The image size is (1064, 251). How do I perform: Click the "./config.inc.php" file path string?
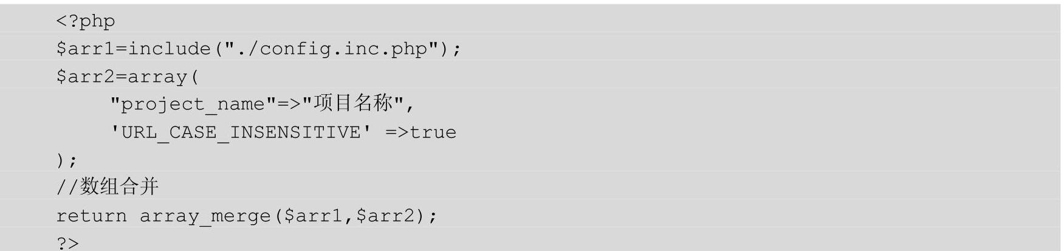pyautogui.click(x=332, y=49)
